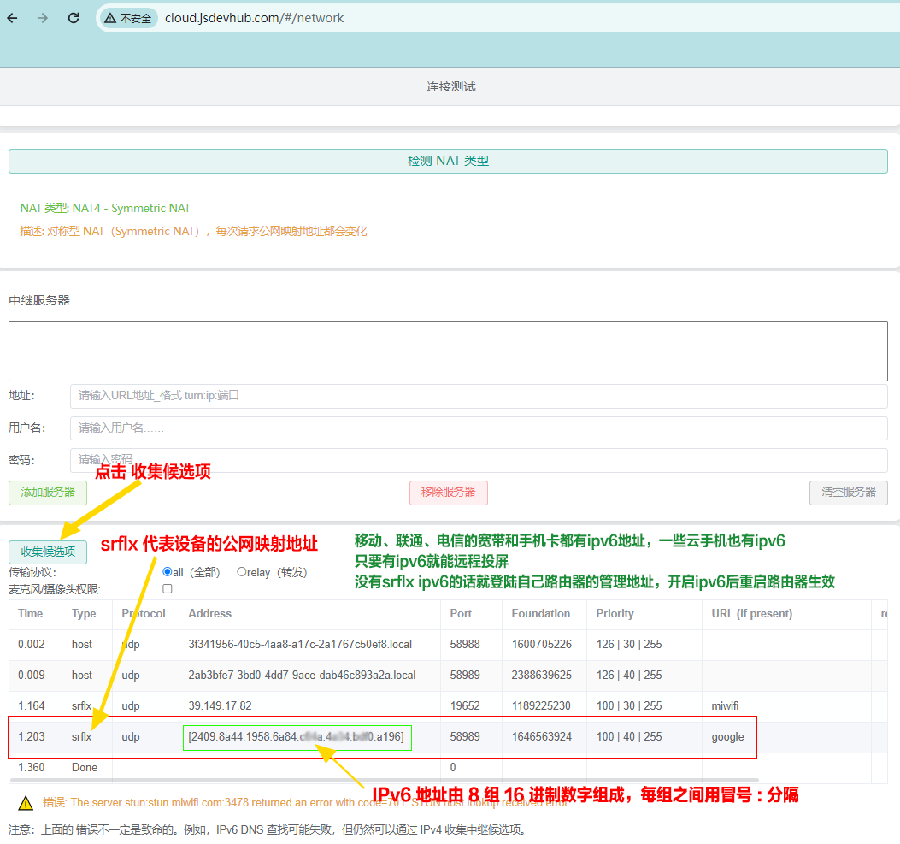Screen dimensions: 900x844
Task: Click the 添加服务器 button
Action: tap(47, 493)
